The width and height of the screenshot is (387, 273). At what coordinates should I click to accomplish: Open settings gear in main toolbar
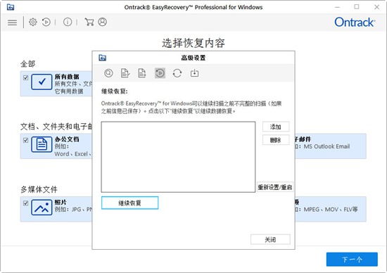[33, 23]
